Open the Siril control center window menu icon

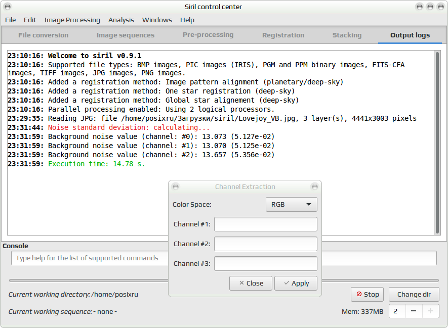[8, 7]
